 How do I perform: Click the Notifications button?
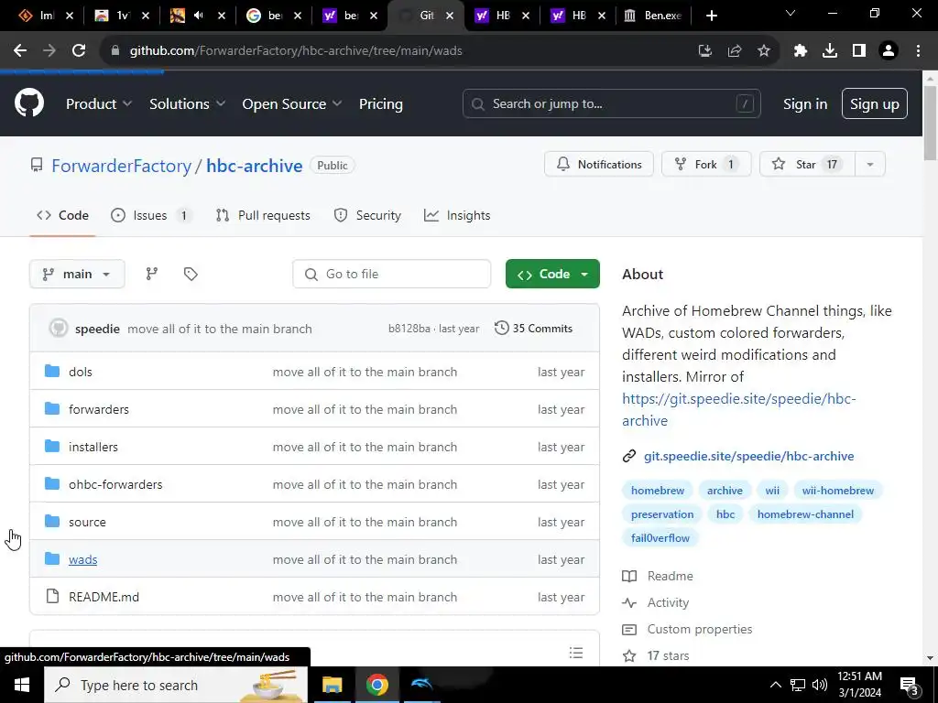(599, 165)
